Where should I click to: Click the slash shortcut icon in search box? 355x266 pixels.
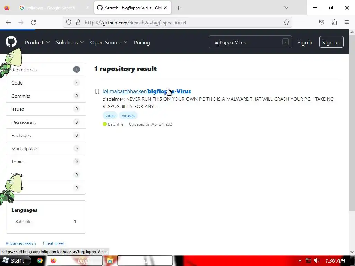click(x=285, y=42)
